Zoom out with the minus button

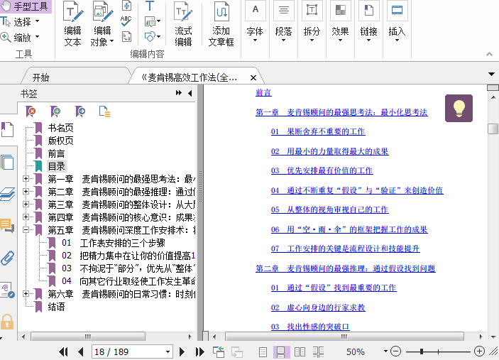point(395,351)
